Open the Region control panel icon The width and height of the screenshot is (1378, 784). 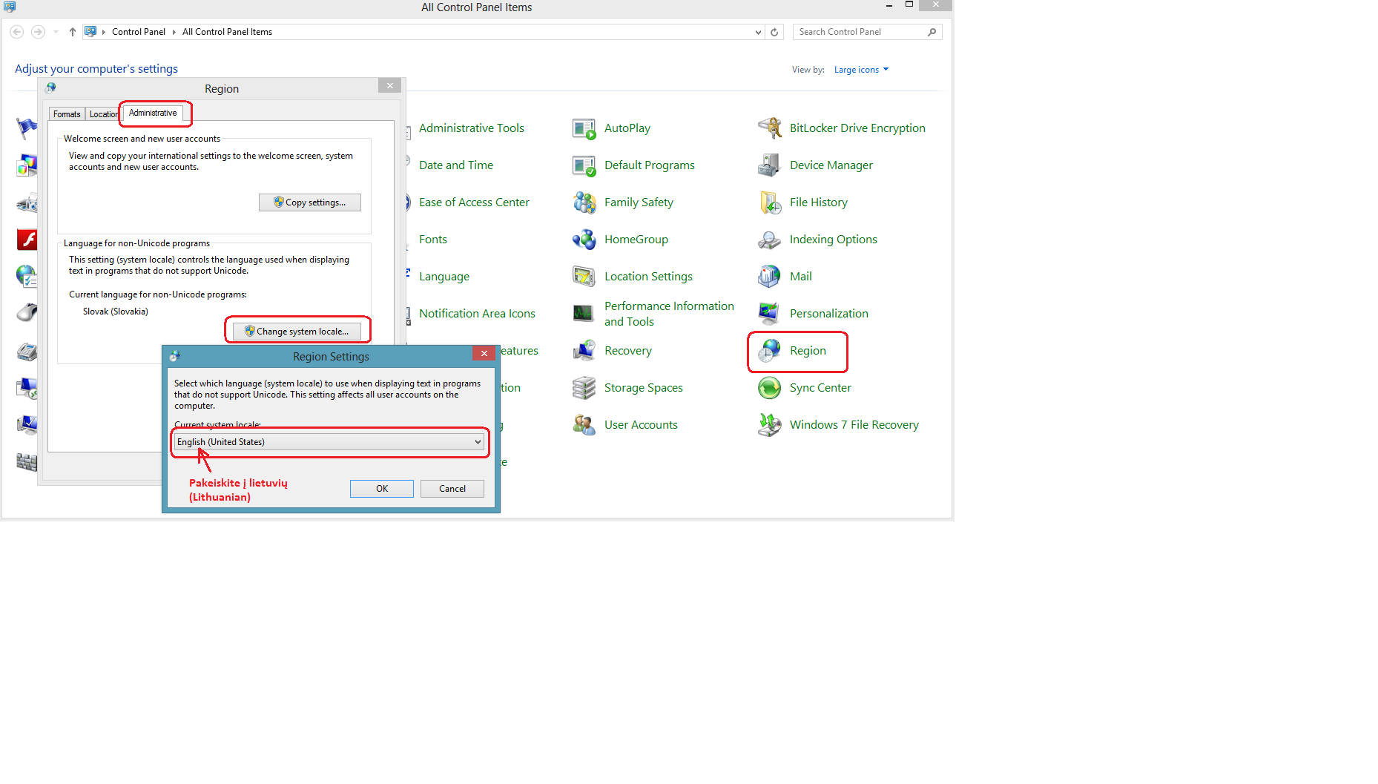point(770,351)
